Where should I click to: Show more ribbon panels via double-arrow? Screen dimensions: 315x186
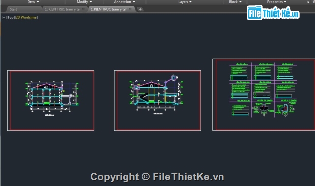point(308,2)
